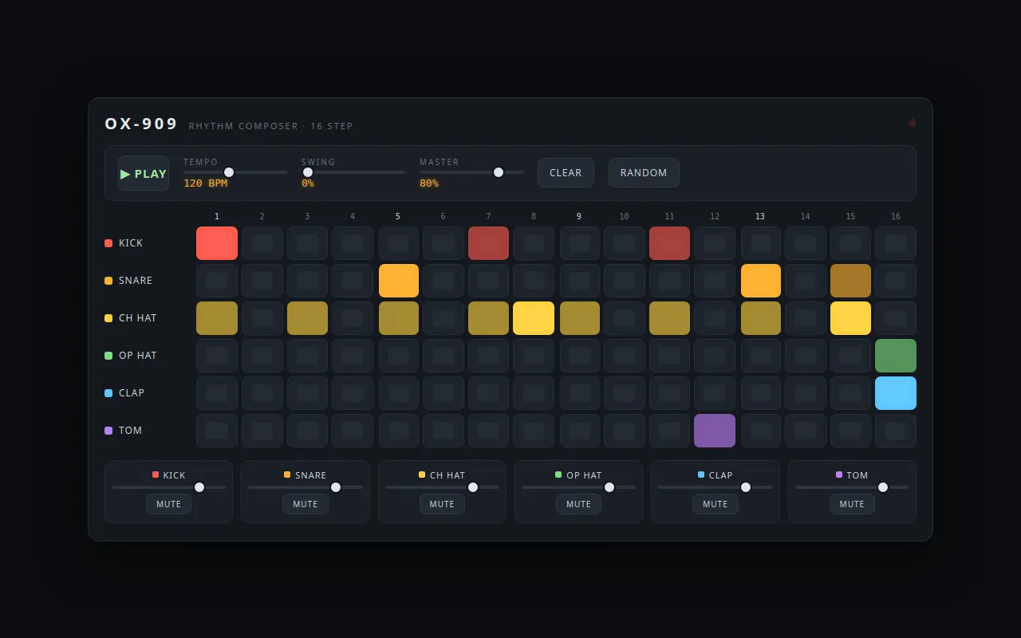Toggle Tom step 12 pad
Image resolution: width=1021 pixels, height=638 pixels.
(x=715, y=431)
